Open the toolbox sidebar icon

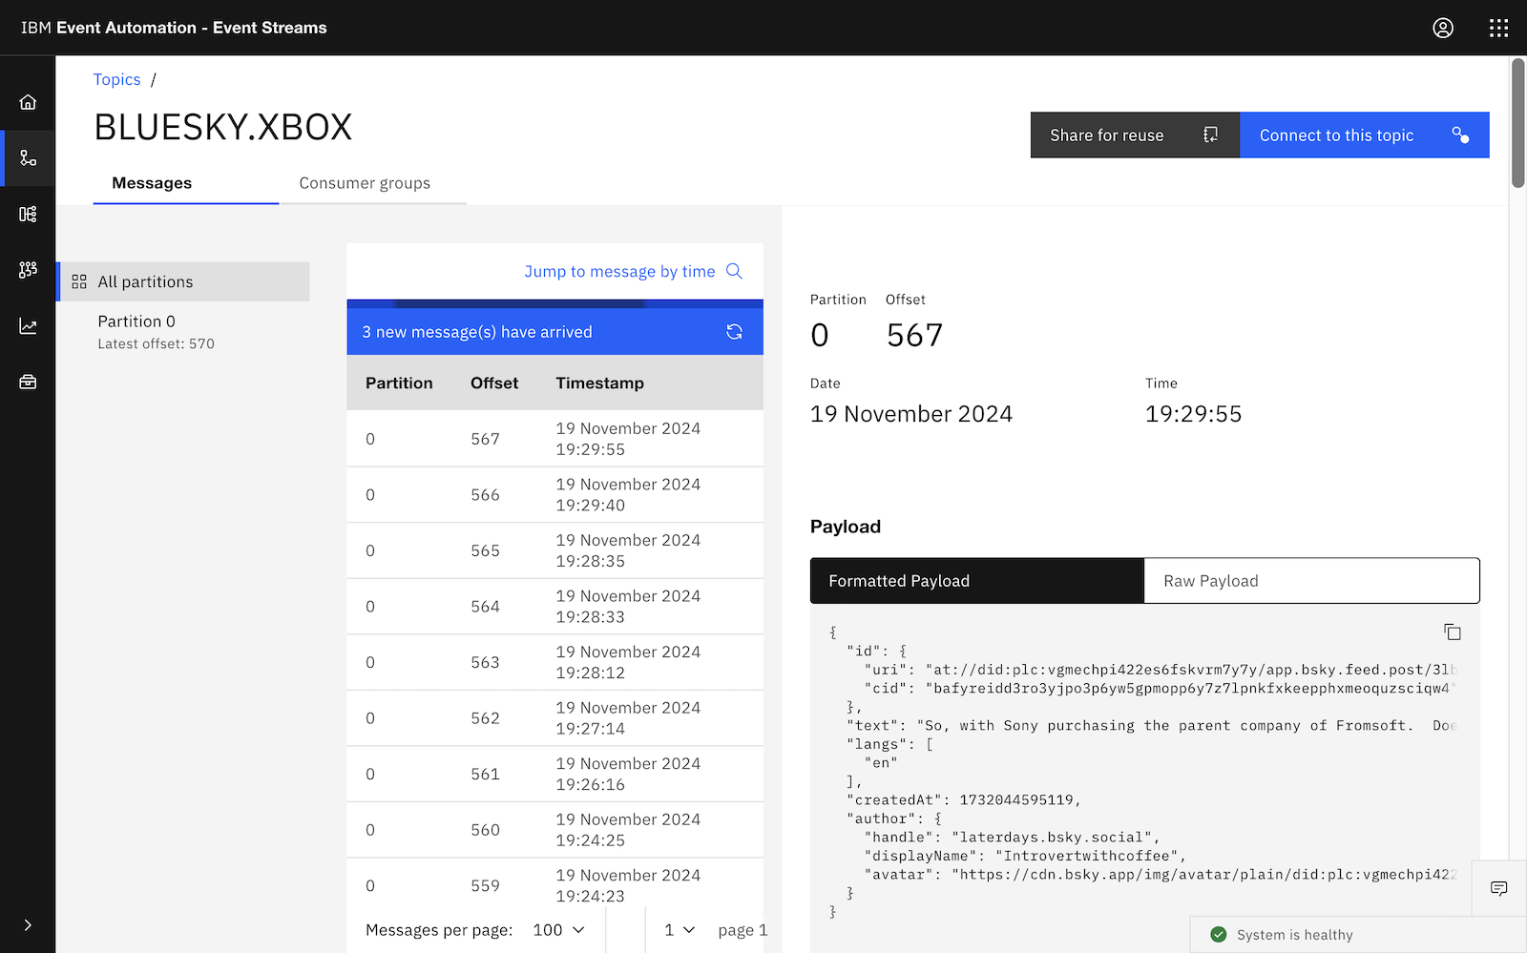(28, 382)
